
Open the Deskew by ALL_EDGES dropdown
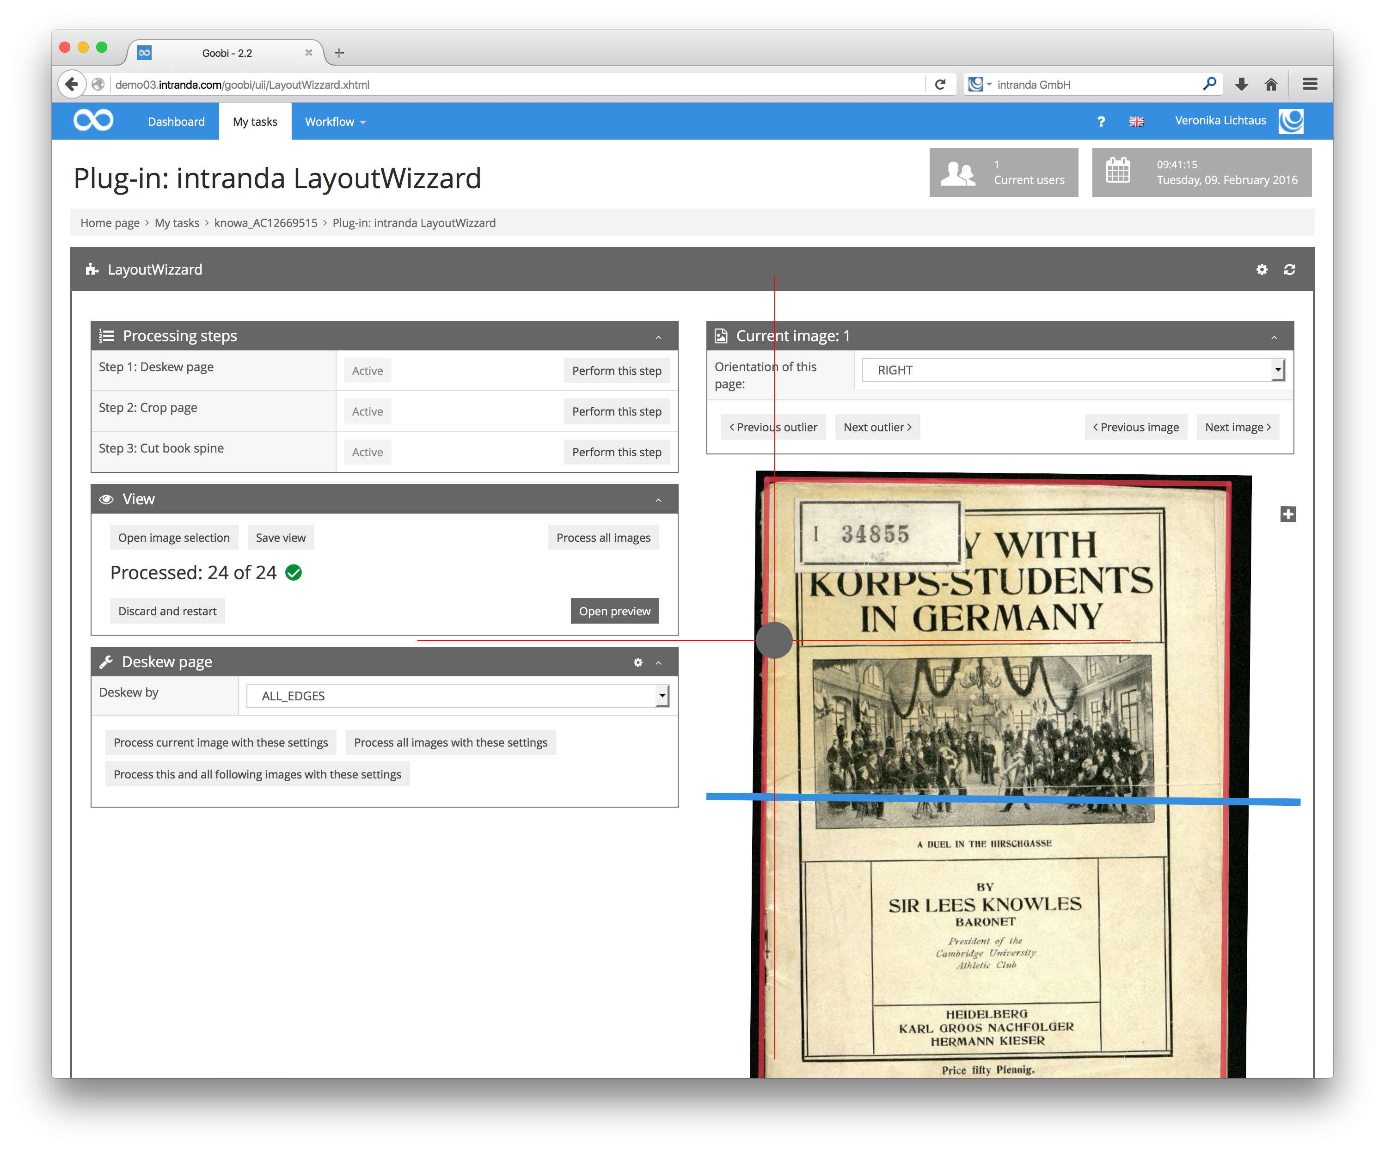[x=458, y=696]
